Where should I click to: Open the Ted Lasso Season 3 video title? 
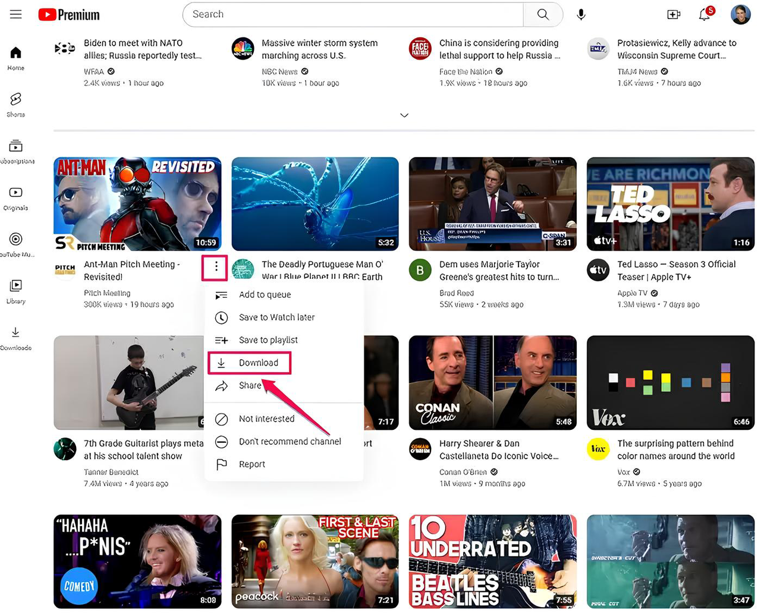[676, 270]
